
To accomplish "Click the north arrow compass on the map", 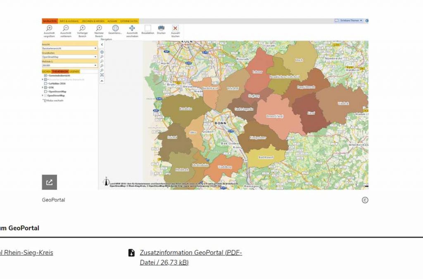I will [x=106, y=182].
